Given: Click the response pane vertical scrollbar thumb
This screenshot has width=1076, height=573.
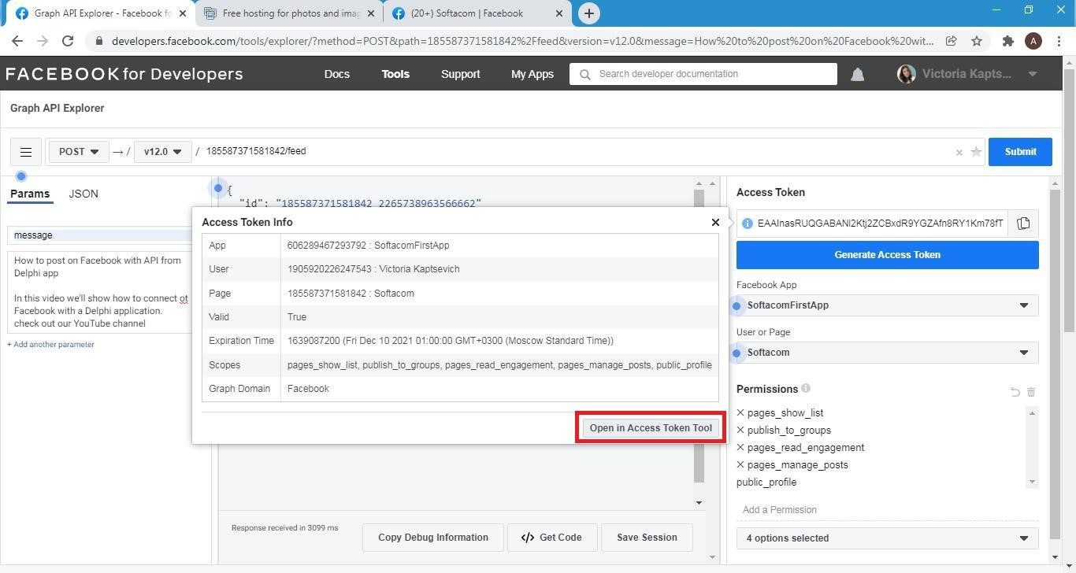Looking at the screenshot, I should 699,337.
